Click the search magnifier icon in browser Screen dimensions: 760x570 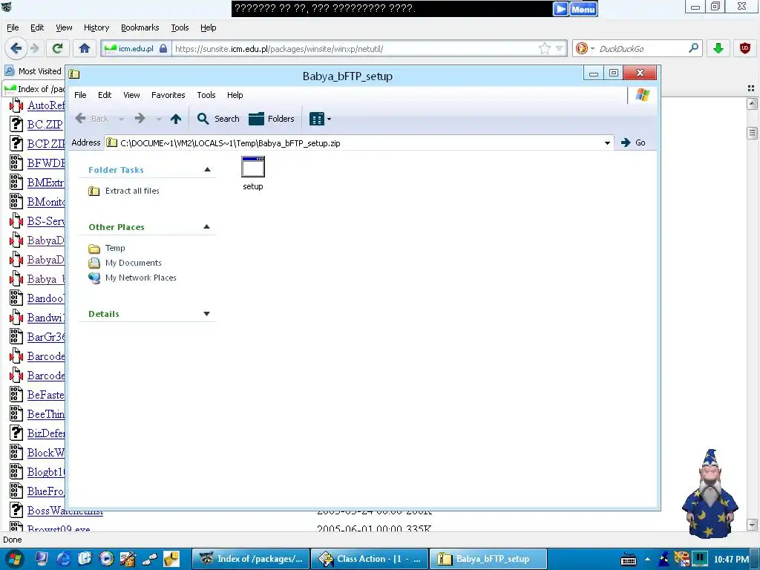(694, 48)
